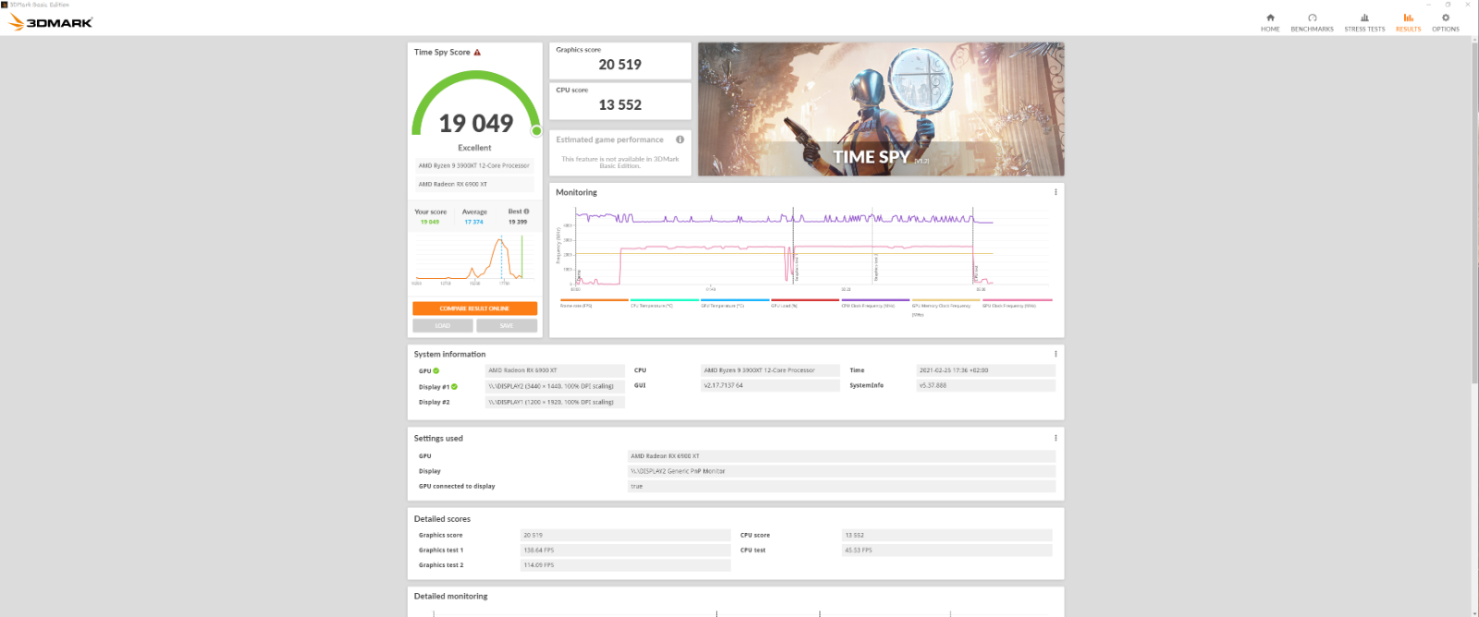Click the green marker on the score gauge
1479x617 pixels.
(536, 130)
